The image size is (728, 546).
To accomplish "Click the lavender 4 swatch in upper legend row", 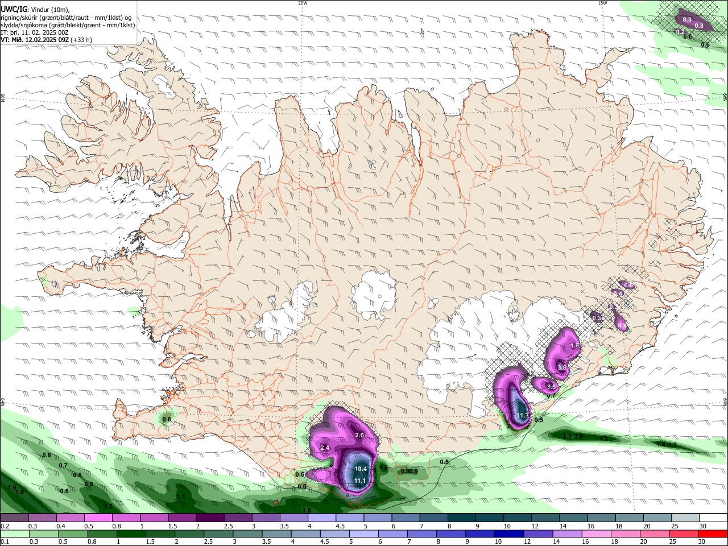I will 321,518.
